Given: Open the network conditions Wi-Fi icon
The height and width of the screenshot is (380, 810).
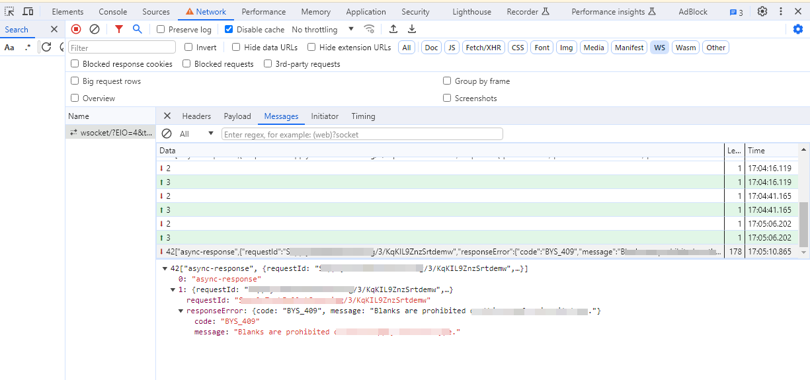Looking at the screenshot, I should point(370,29).
